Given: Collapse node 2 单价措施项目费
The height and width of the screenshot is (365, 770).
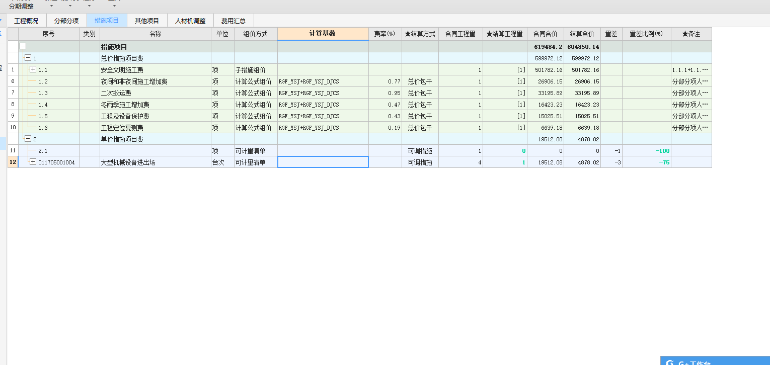Looking at the screenshot, I should [x=28, y=139].
